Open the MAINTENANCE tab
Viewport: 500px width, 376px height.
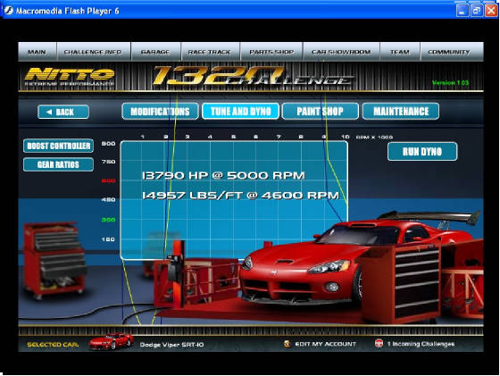coord(401,112)
